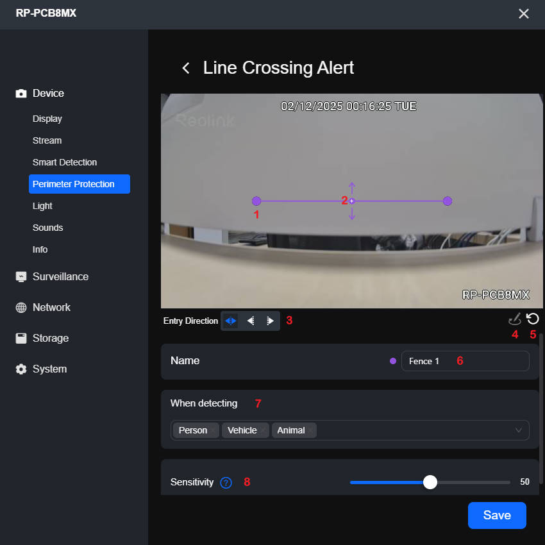Viewport: 545px width, 545px height.
Task: Clear the drawn crossing line with eraser icon
Action: 514,319
